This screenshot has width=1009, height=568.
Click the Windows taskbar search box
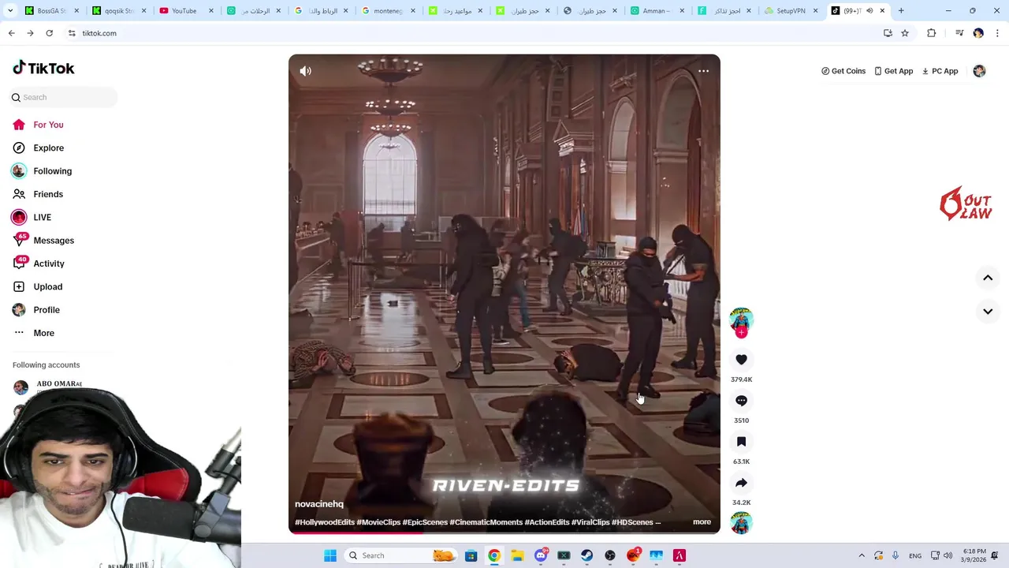coord(401,555)
